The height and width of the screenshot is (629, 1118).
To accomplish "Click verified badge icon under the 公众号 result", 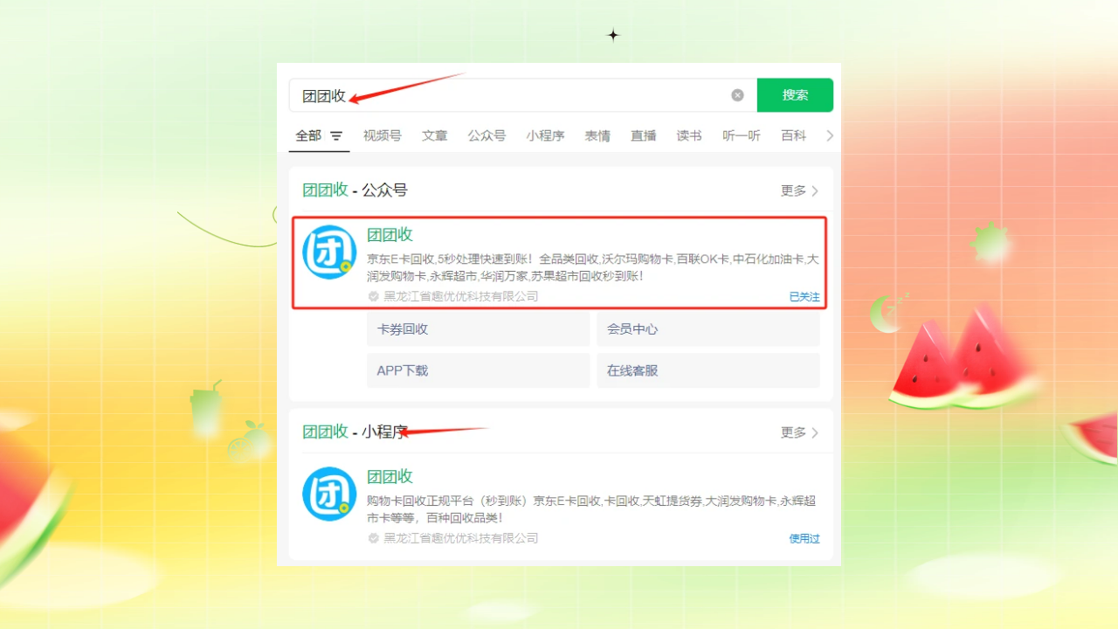I will tap(374, 296).
